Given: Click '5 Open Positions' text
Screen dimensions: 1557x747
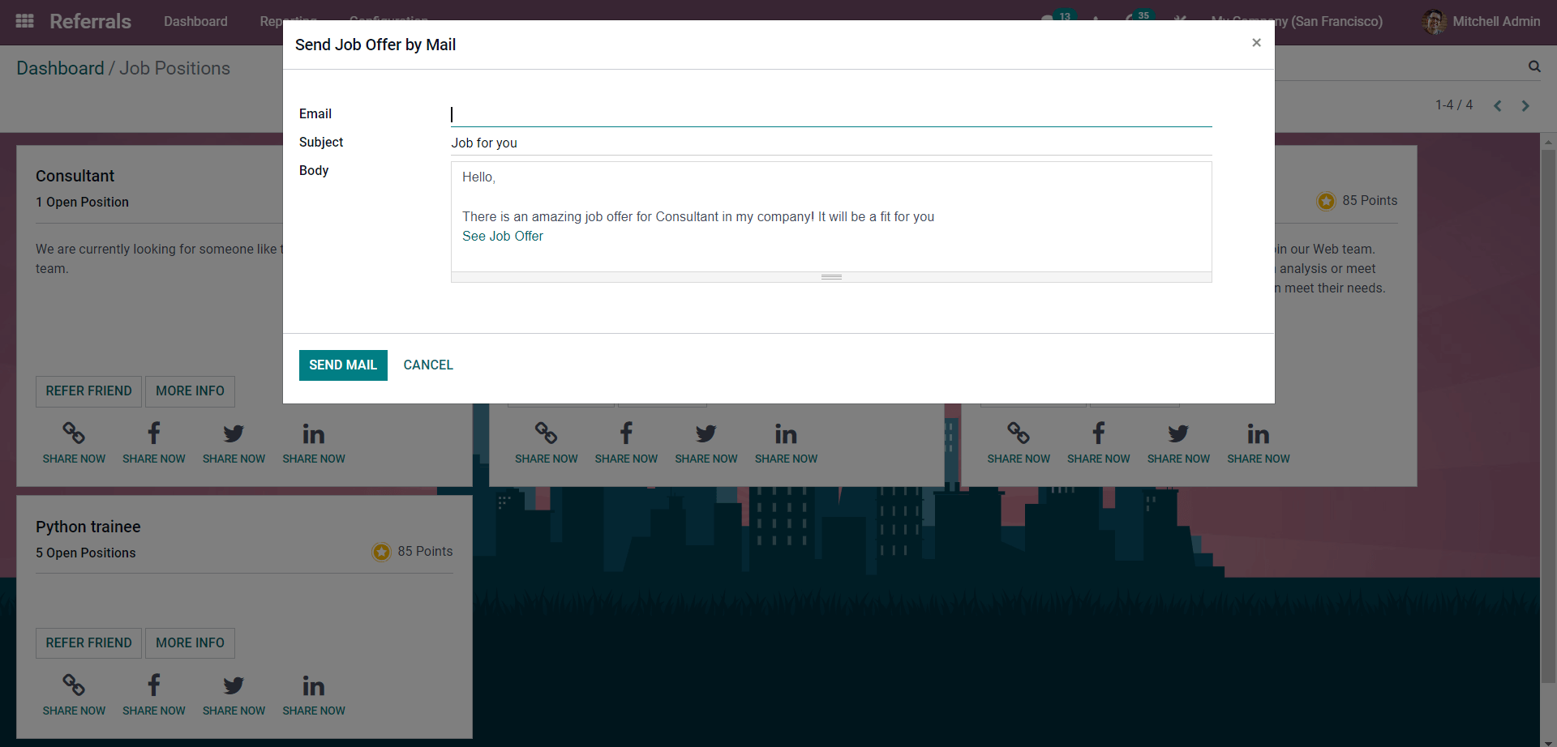Looking at the screenshot, I should (85, 553).
